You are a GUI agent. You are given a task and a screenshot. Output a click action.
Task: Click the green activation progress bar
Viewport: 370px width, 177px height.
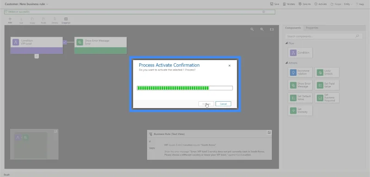[x=185, y=88]
